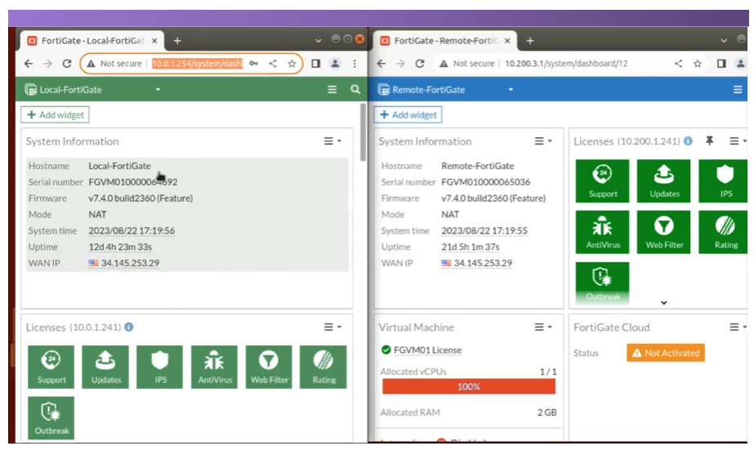Click Remote Uptime 21d 5h 1m 37s
The height and width of the screenshot is (468, 754).
click(x=471, y=247)
